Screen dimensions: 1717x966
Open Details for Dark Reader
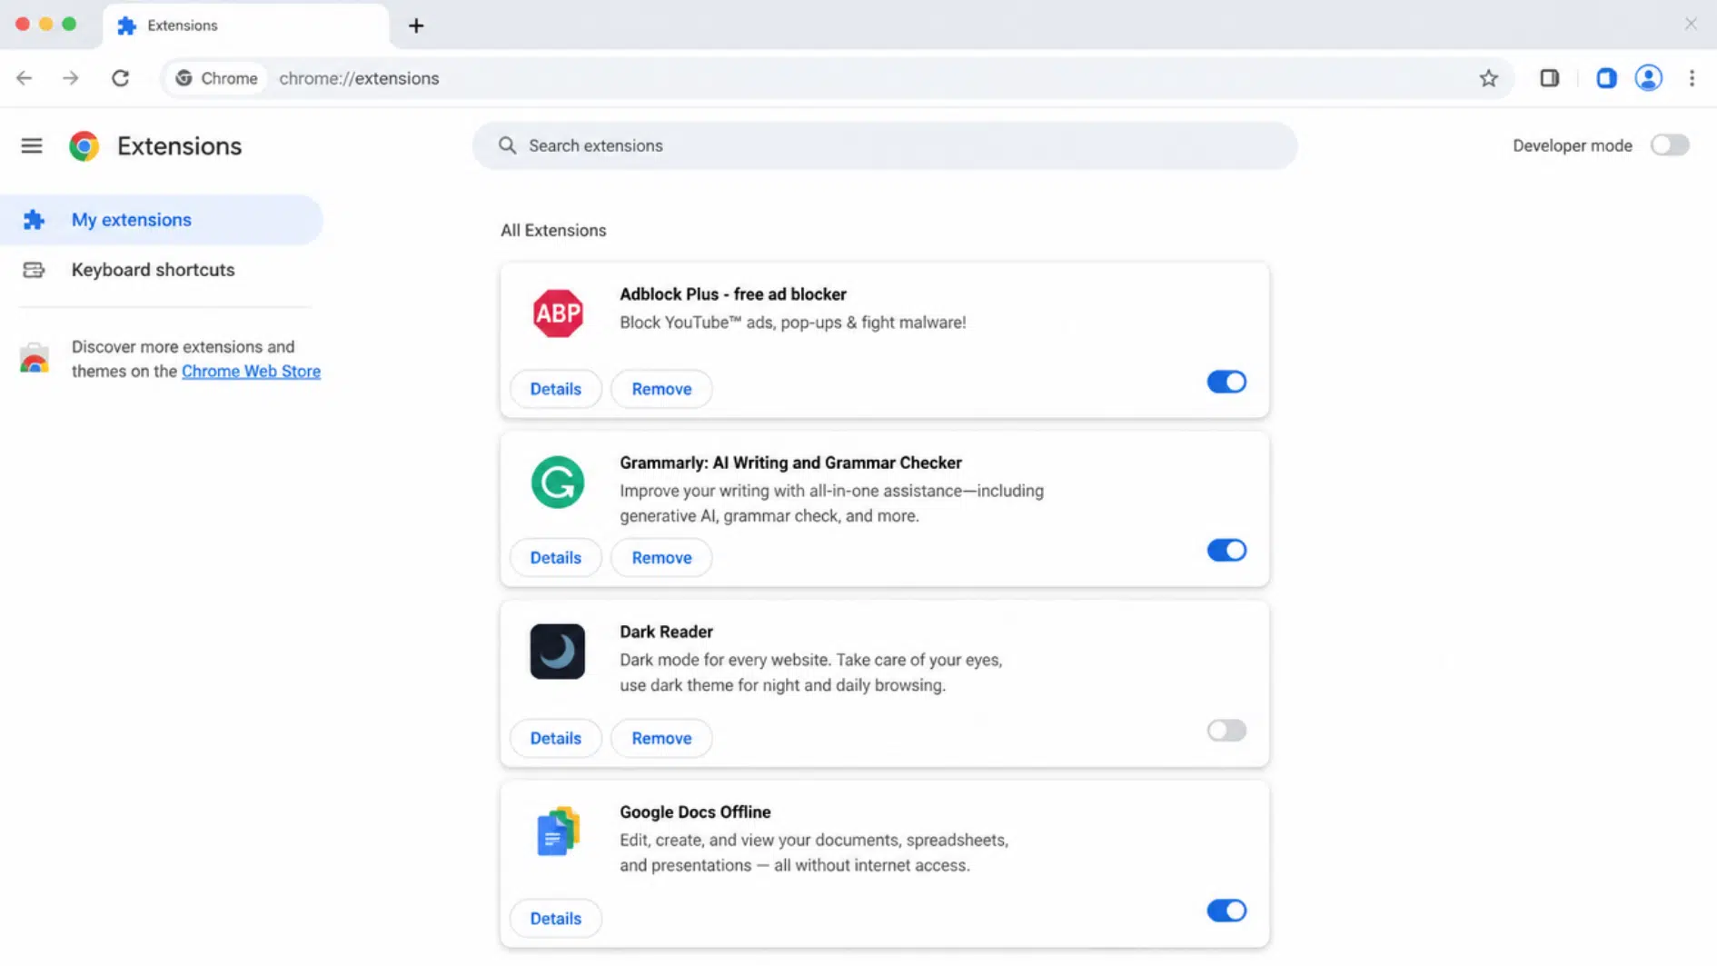[556, 738]
